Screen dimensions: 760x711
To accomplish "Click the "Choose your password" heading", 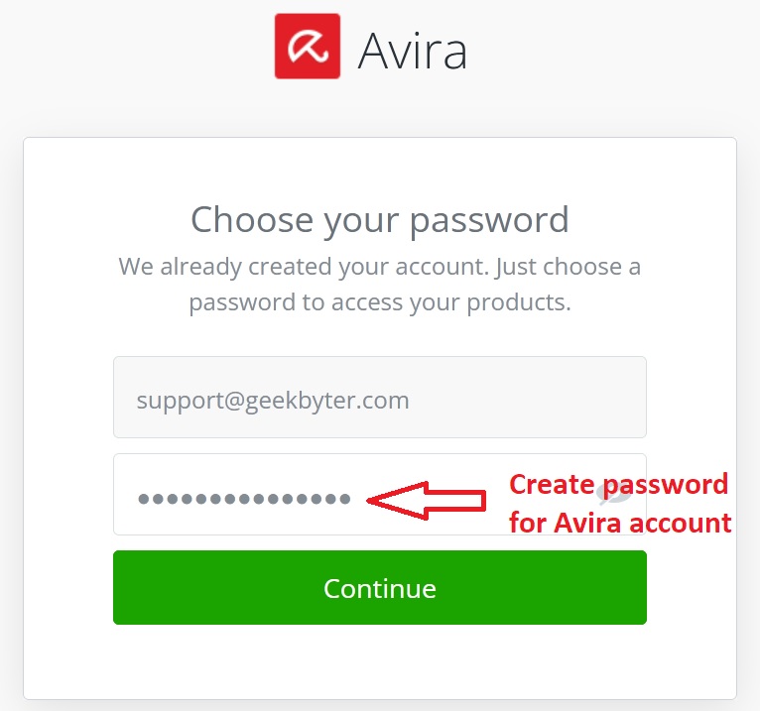I will [x=379, y=219].
